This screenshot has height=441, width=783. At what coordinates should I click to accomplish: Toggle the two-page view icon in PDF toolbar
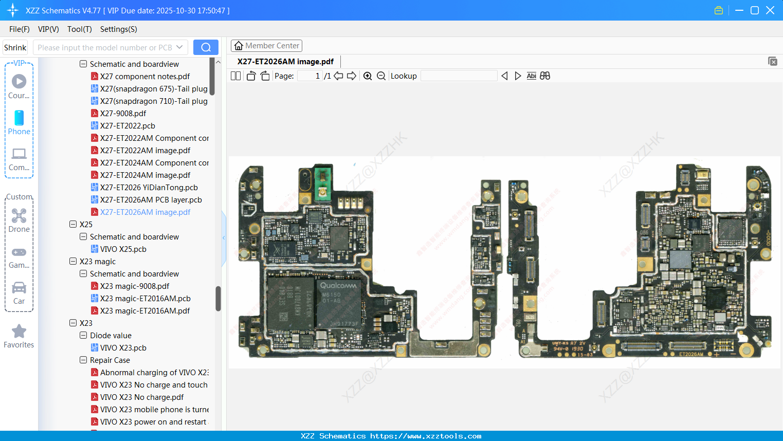236,76
